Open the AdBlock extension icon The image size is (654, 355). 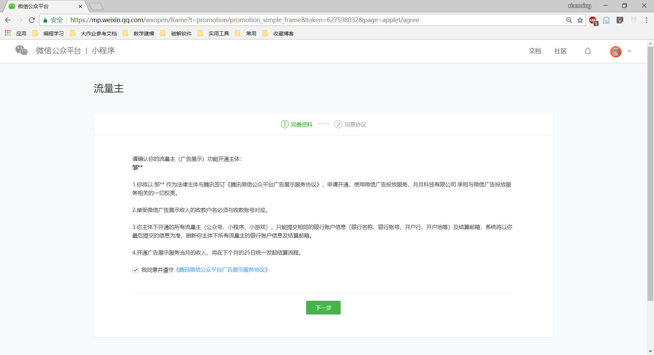593,20
